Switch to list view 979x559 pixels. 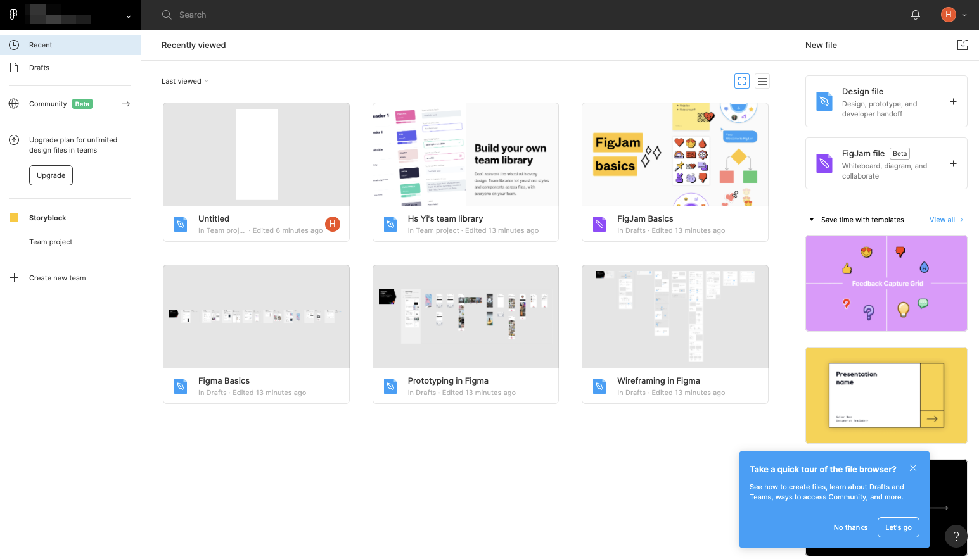point(762,81)
